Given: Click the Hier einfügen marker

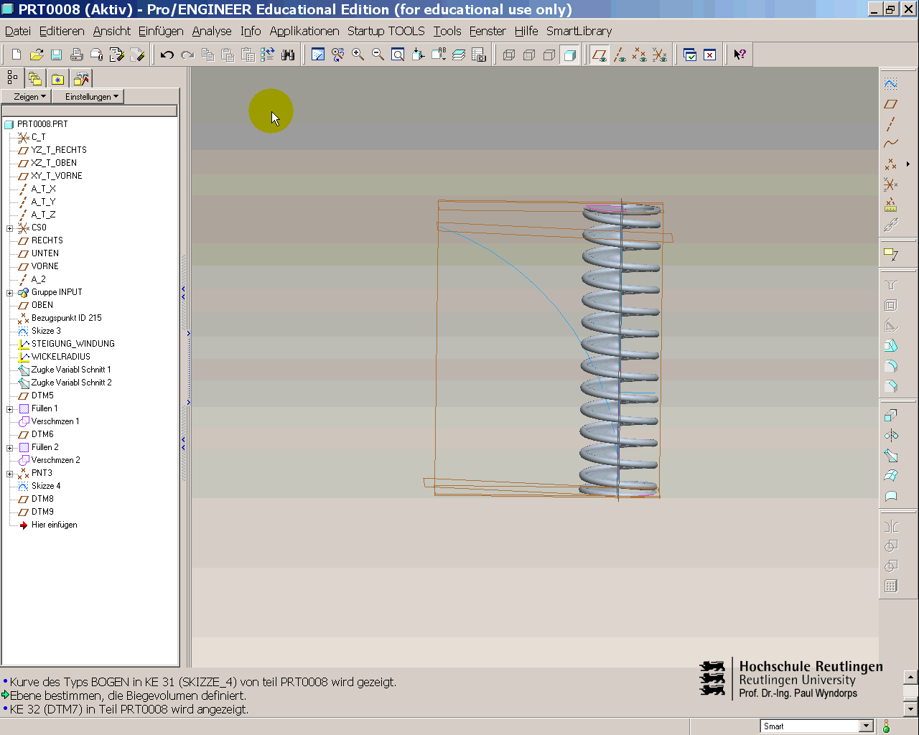Looking at the screenshot, I should (x=54, y=525).
